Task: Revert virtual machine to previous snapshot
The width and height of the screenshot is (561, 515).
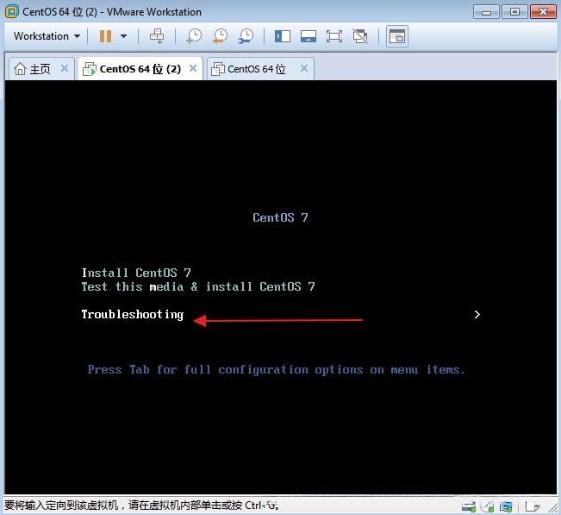Action: point(220,36)
